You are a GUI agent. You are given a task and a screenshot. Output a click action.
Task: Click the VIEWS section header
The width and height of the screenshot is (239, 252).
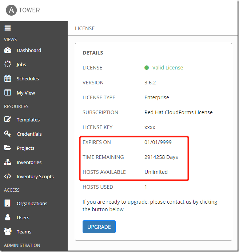tap(10, 40)
